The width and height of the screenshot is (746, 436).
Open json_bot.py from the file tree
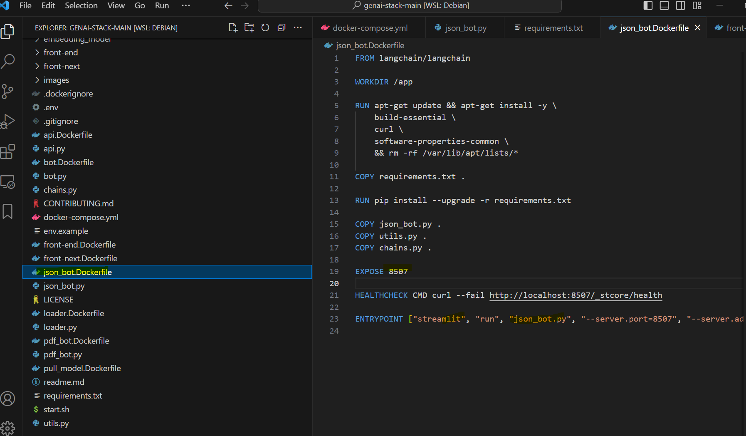pos(64,286)
